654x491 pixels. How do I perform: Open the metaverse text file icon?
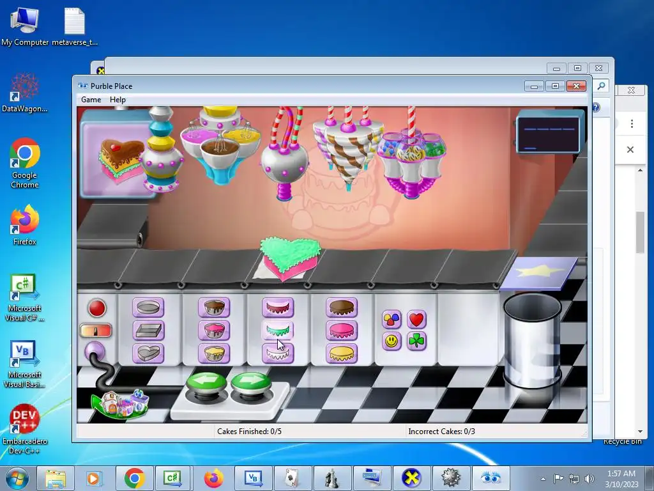tap(75, 26)
